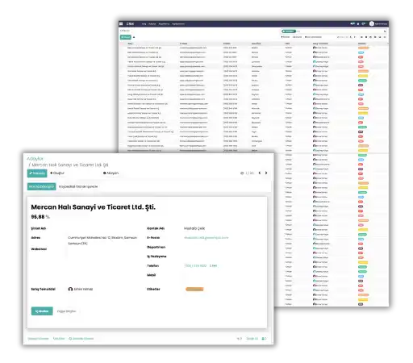Image resolution: width=413 pixels, height=363 pixels.
Task: Expand Filtreler dropdown under search
Action: point(286,37)
